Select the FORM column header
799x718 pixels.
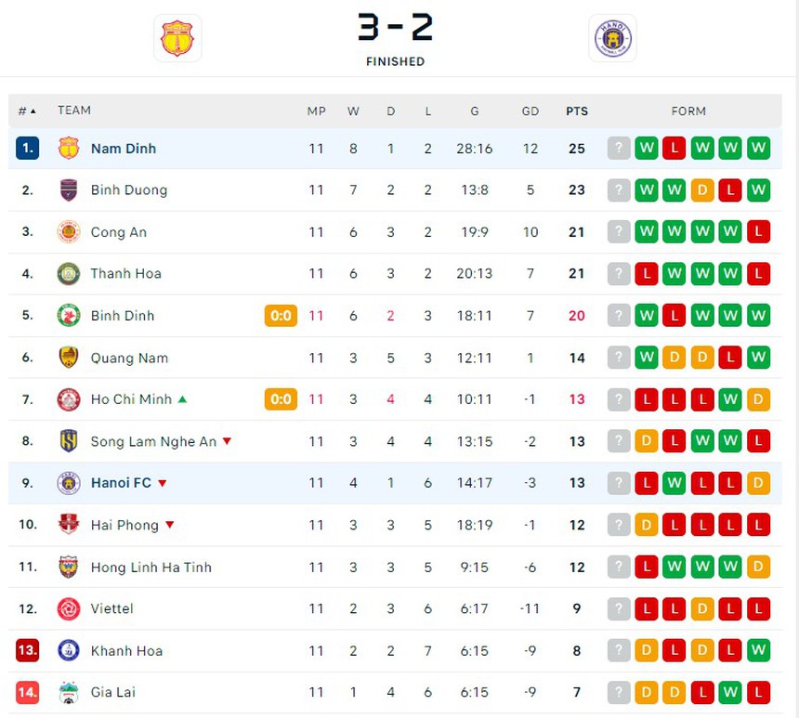[688, 111]
